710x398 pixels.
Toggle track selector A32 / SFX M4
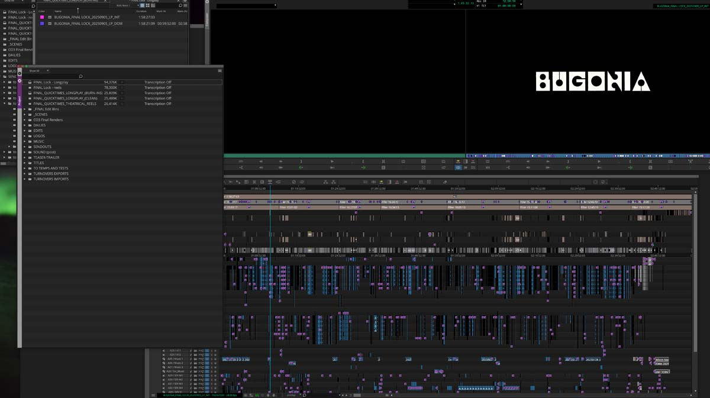point(176,388)
